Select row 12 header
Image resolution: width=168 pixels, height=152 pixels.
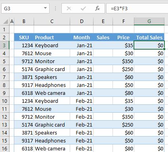[4, 117]
